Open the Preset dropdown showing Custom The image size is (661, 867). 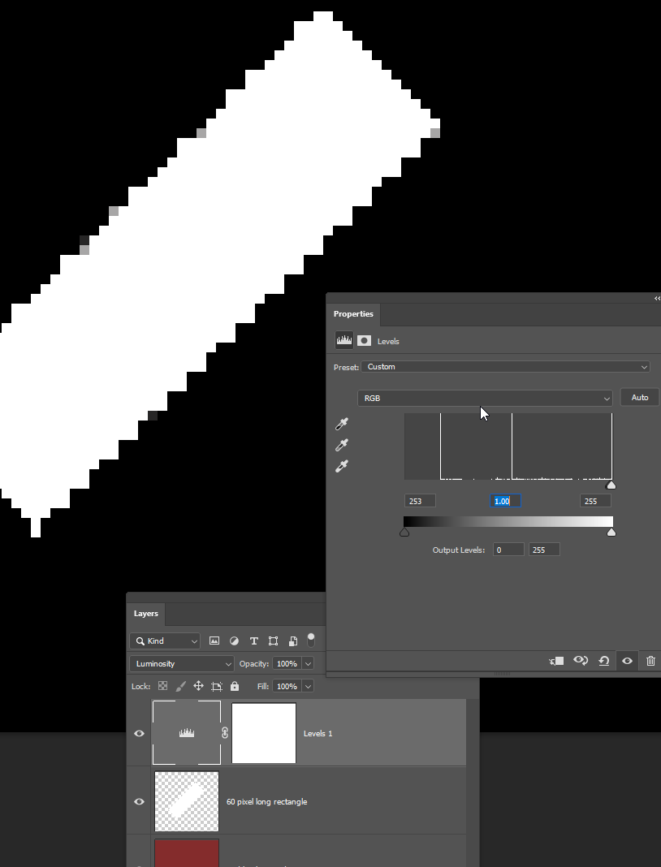505,366
